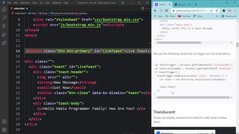Select the index.html editor tab
This screenshot has width=239, height=134.
pyautogui.click(x=19, y=9)
